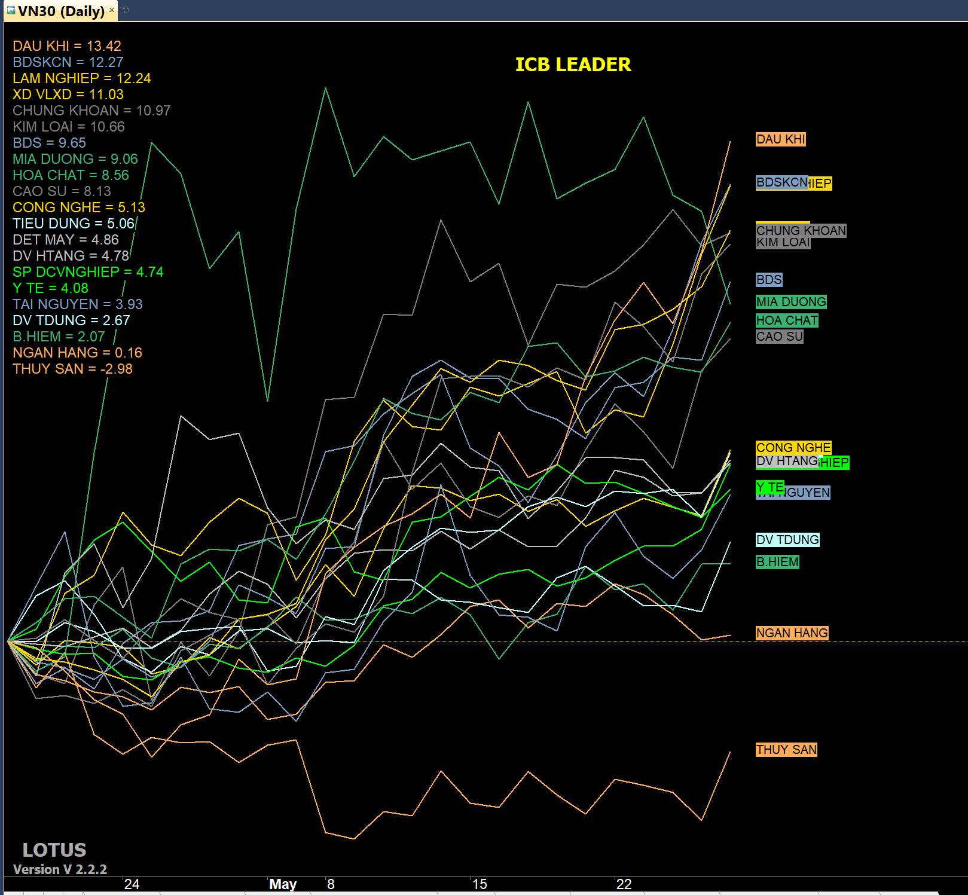The height and width of the screenshot is (895, 968).
Task: Click the bright green Y TE line-end label
Action: [770, 488]
